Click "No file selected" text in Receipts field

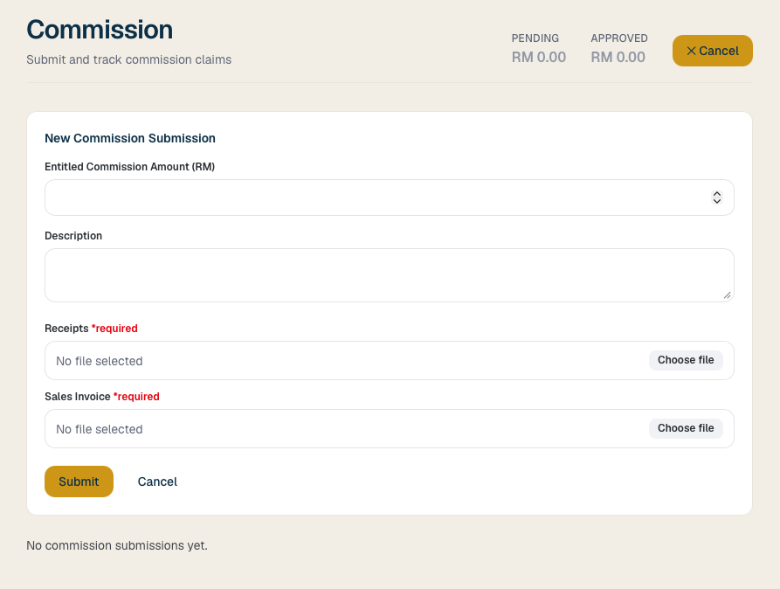100,361
